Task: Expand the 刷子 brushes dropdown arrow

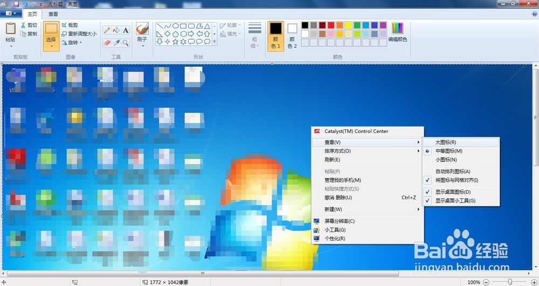Action: point(142,46)
